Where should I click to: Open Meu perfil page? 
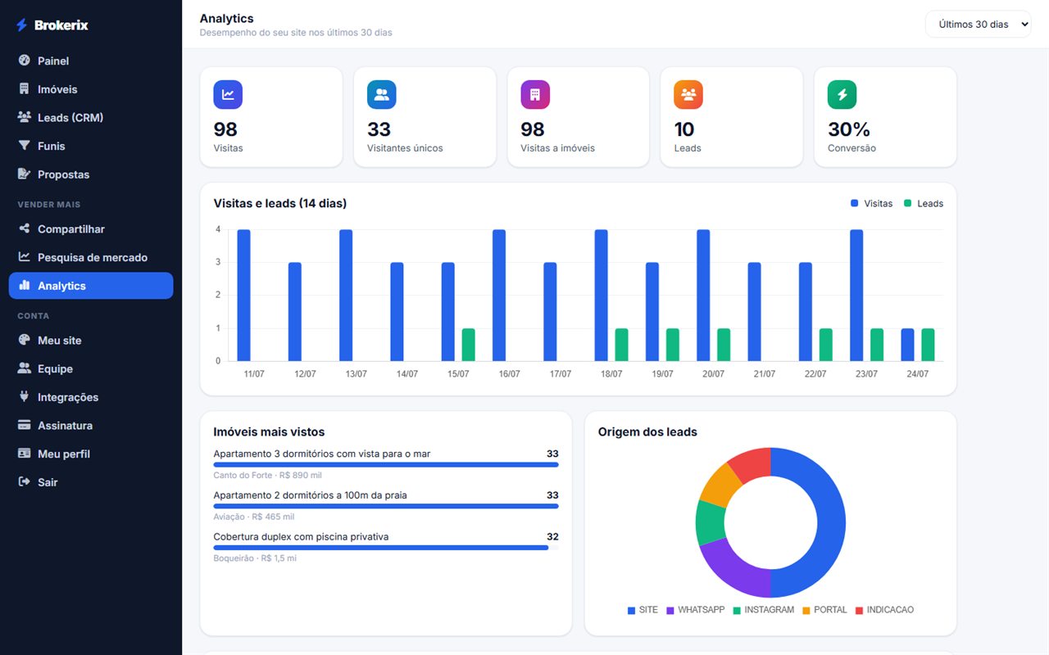tap(91, 454)
